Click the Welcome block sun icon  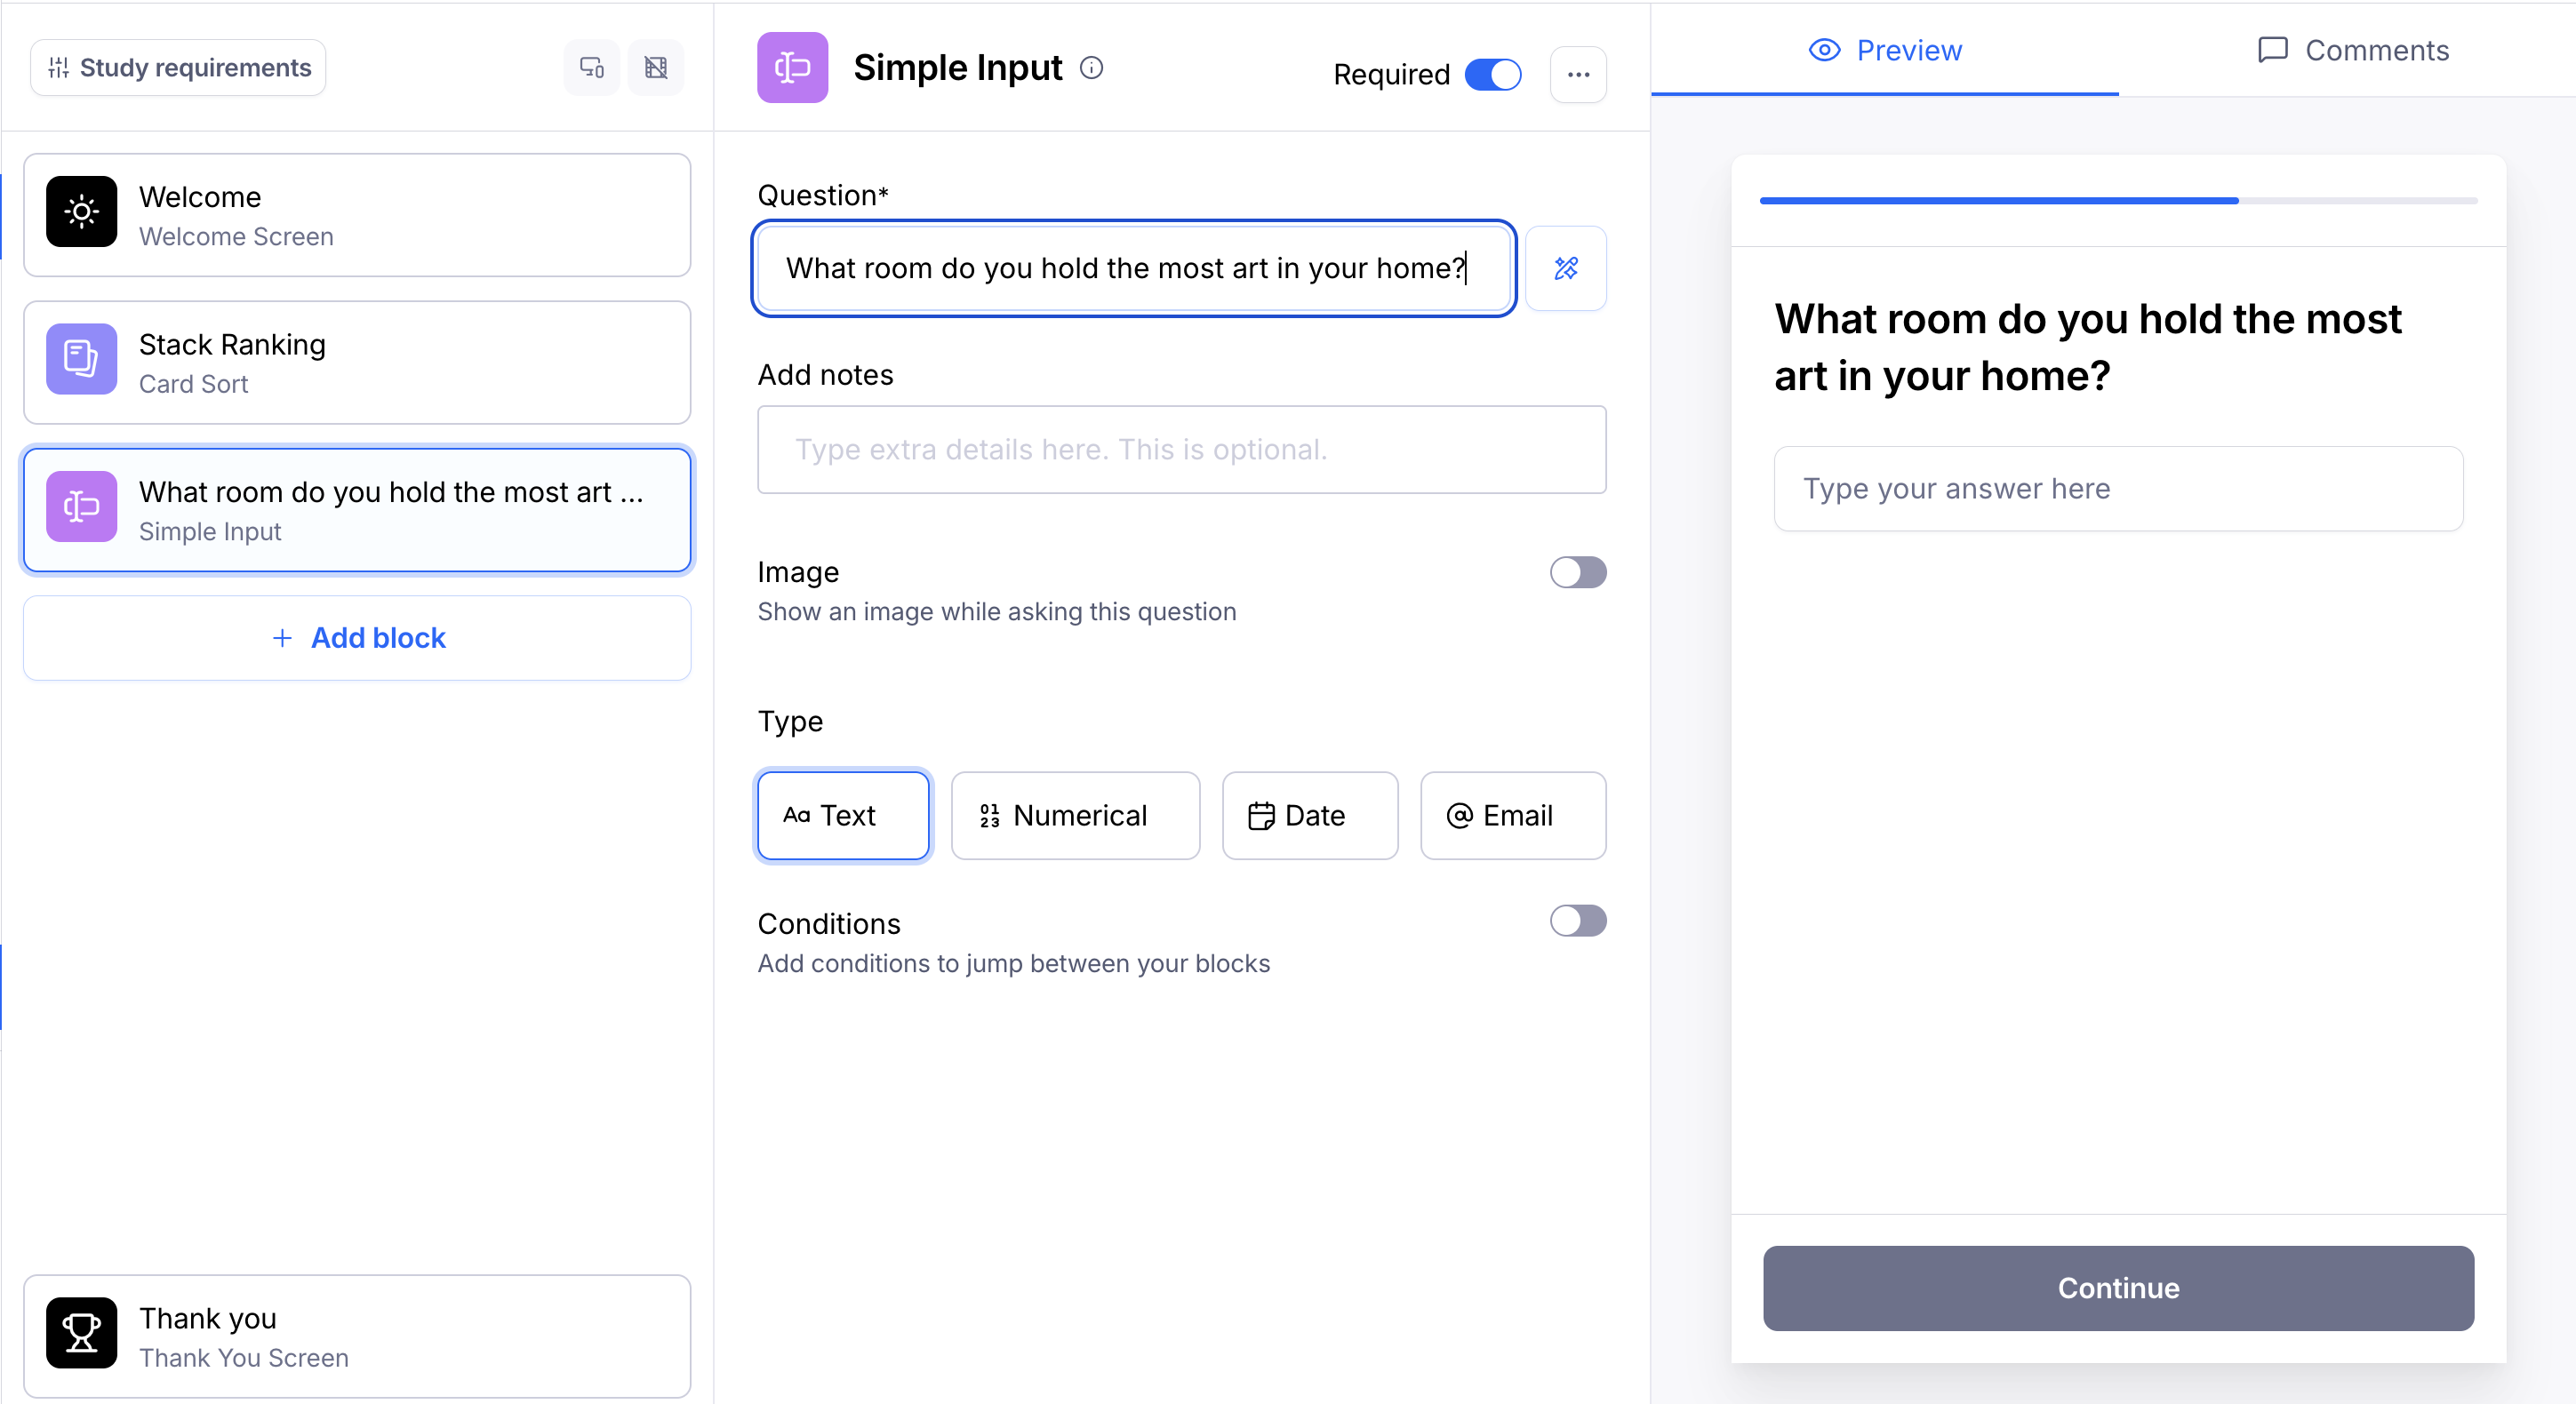pyautogui.click(x=82, y=212)
